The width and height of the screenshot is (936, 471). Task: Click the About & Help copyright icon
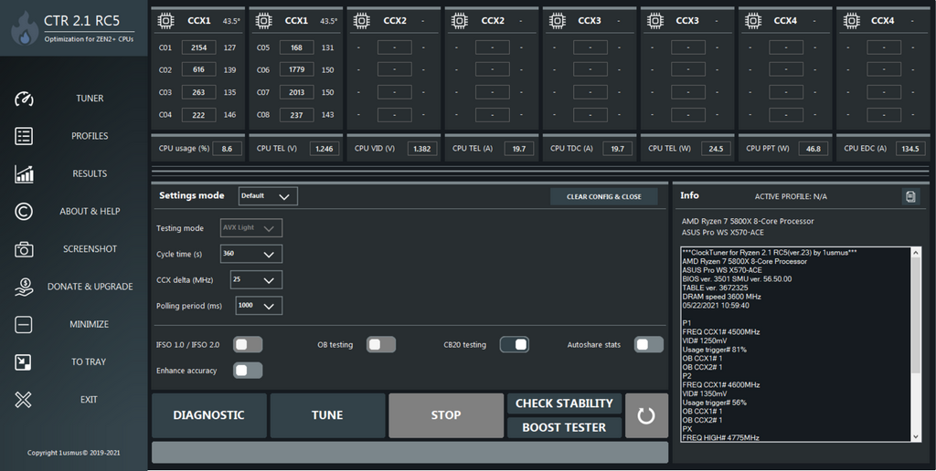pos(24,211)
